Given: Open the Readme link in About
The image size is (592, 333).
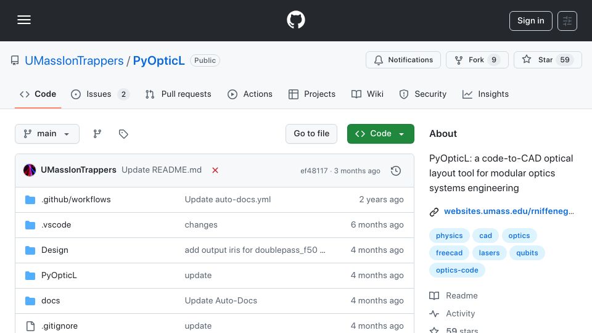Looking at the screenshot, I should (453, 295).
